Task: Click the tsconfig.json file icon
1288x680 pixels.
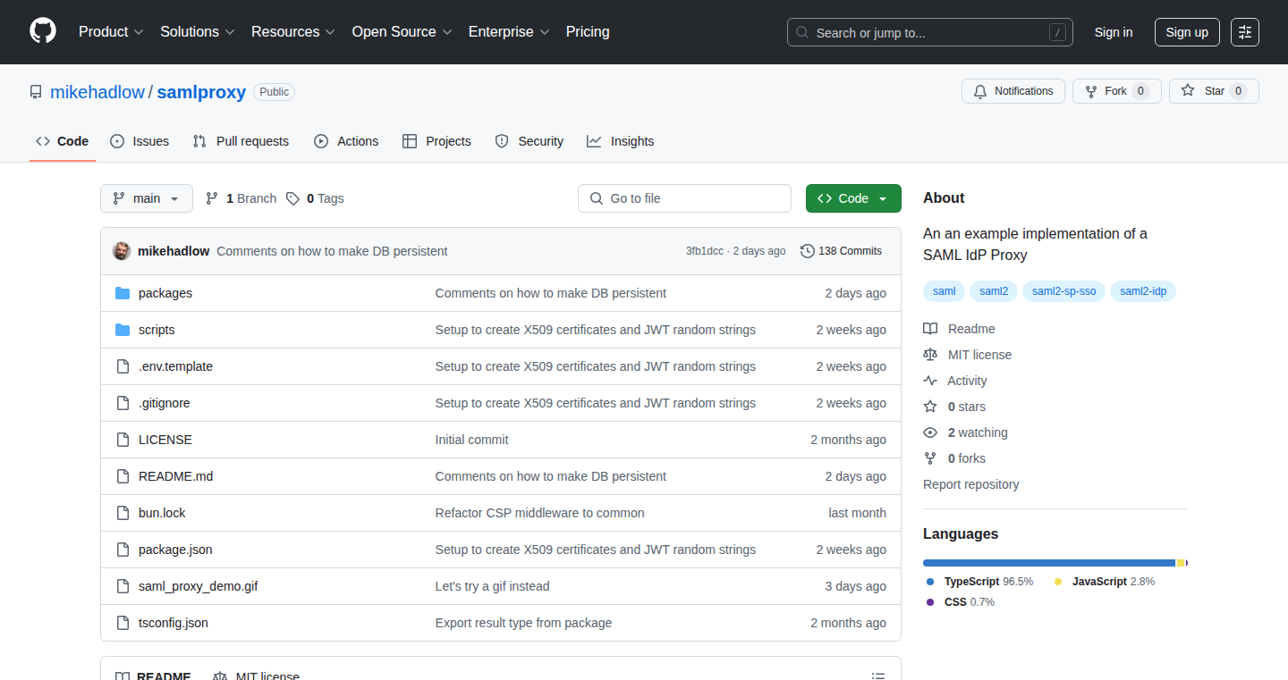Action: [123, 623]
